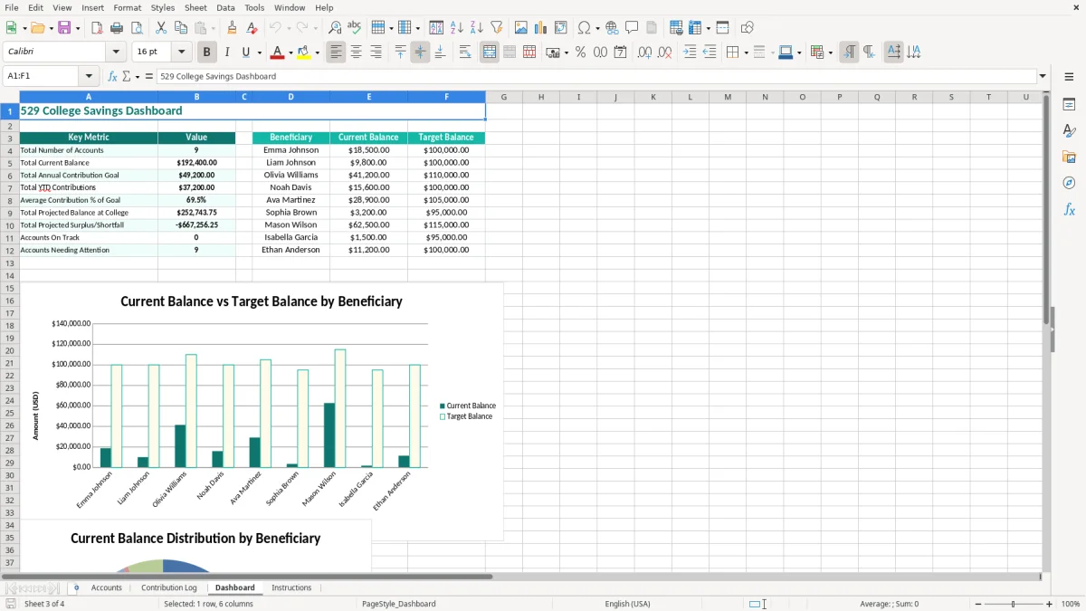The width and height of the screenshot is (1086, 611).
Task: Open Find and Replace
Action: pyautogui.click(x=335, y=28)
